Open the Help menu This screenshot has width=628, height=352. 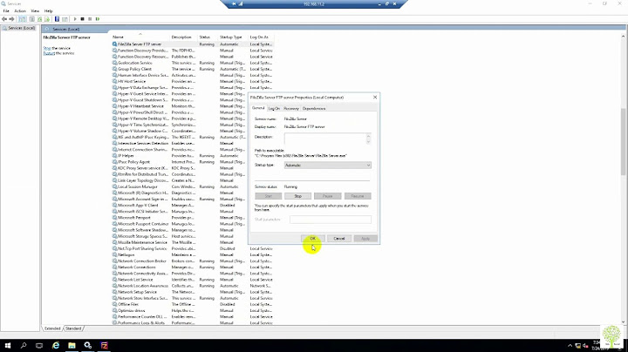click(x=49, y=10)
